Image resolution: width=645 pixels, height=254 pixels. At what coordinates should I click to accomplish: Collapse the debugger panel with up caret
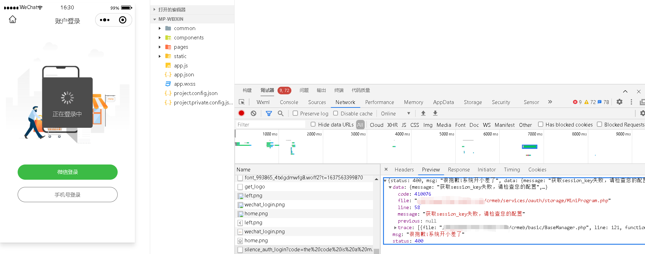coord(625,92)
